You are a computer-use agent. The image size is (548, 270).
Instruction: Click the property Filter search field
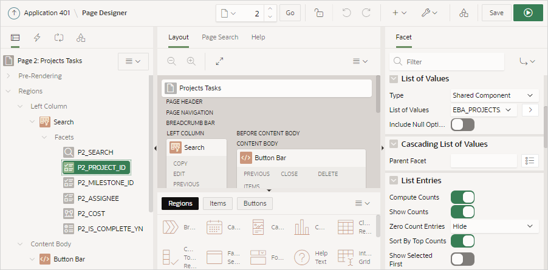click(x=447, y=62)
